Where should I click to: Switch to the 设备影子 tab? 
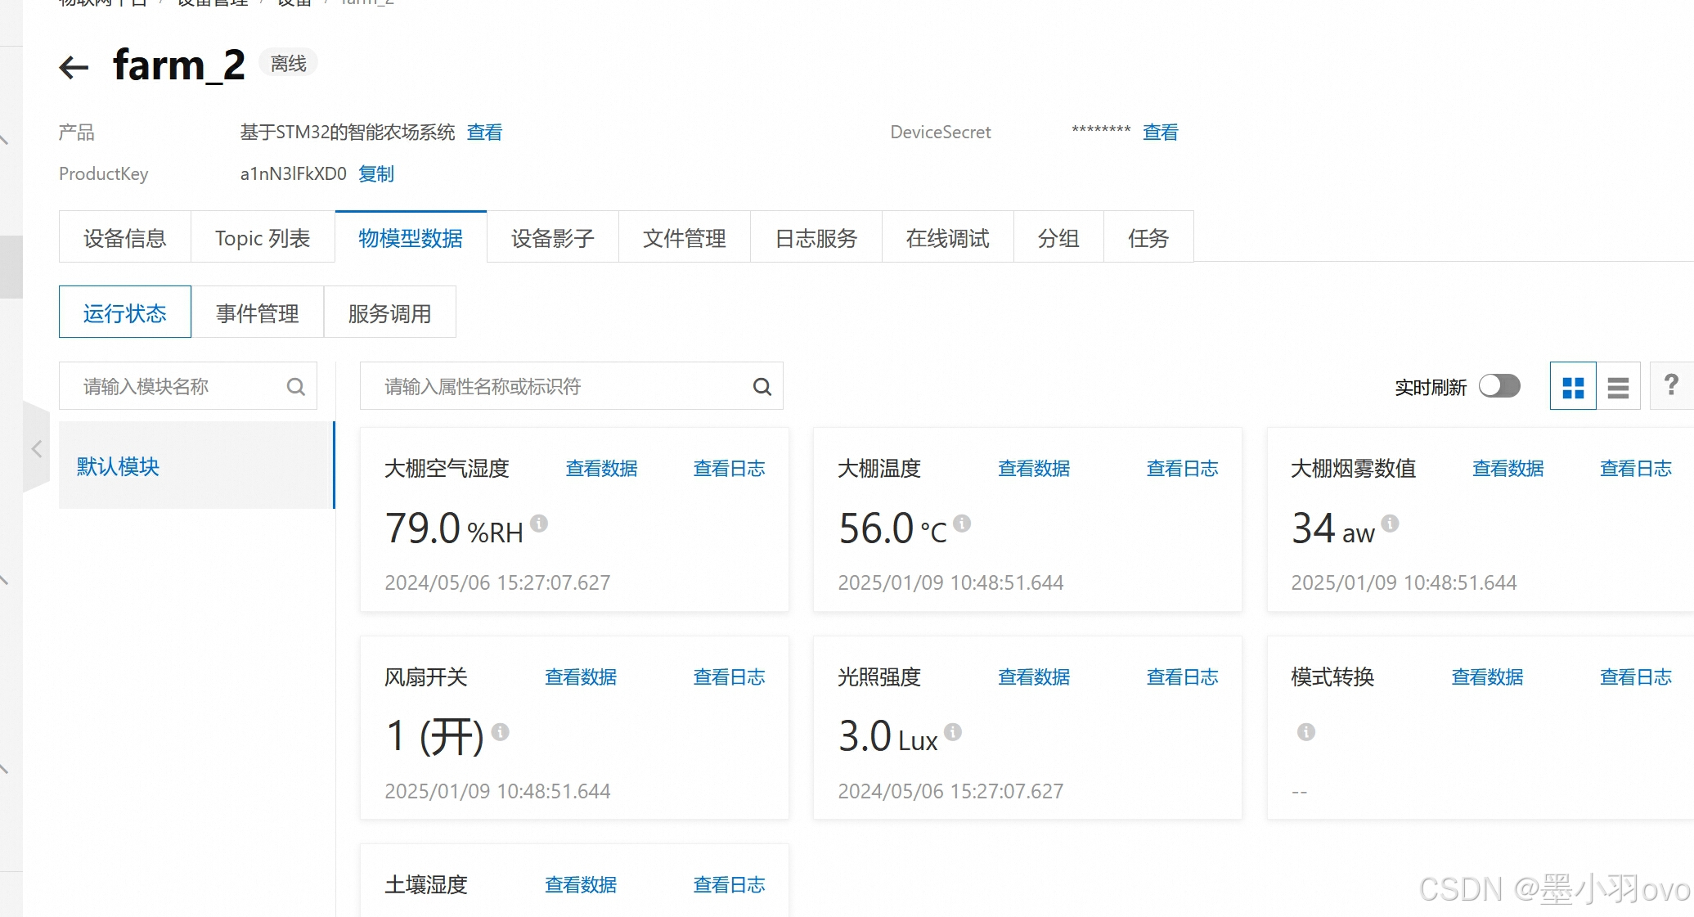[552, 238]
